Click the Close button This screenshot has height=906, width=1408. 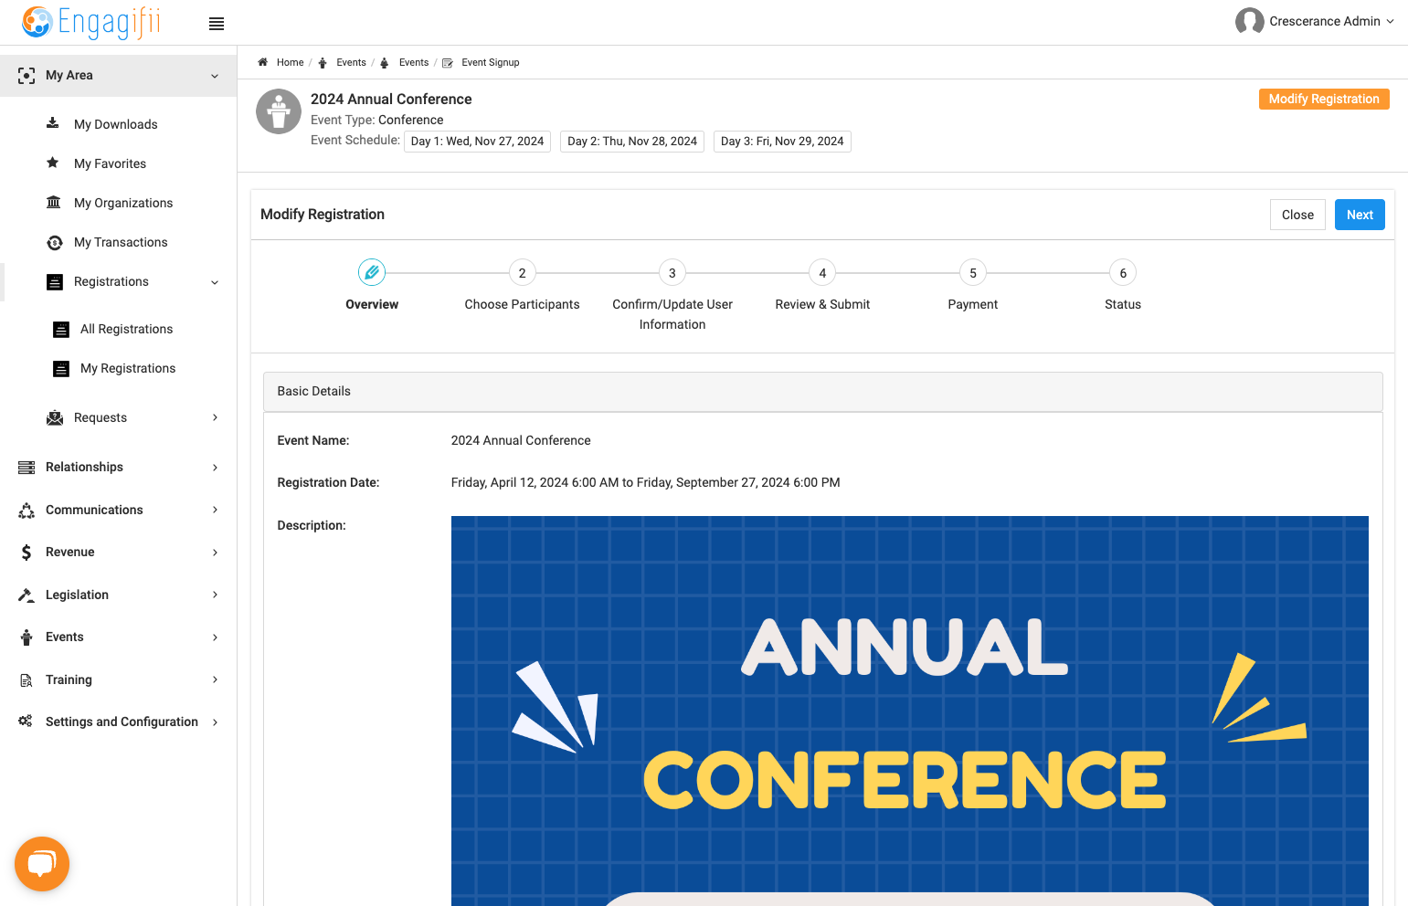coord(1297,215)
